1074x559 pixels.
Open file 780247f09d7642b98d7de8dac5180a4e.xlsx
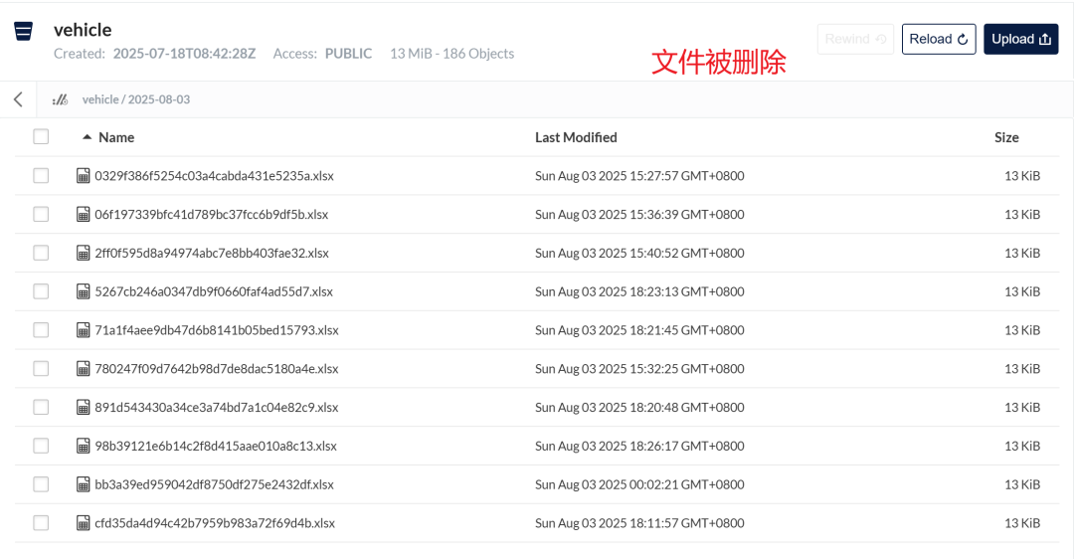[x=217, y=369]
